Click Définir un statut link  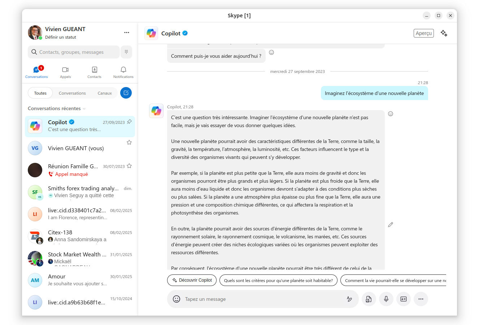point(61,37)
